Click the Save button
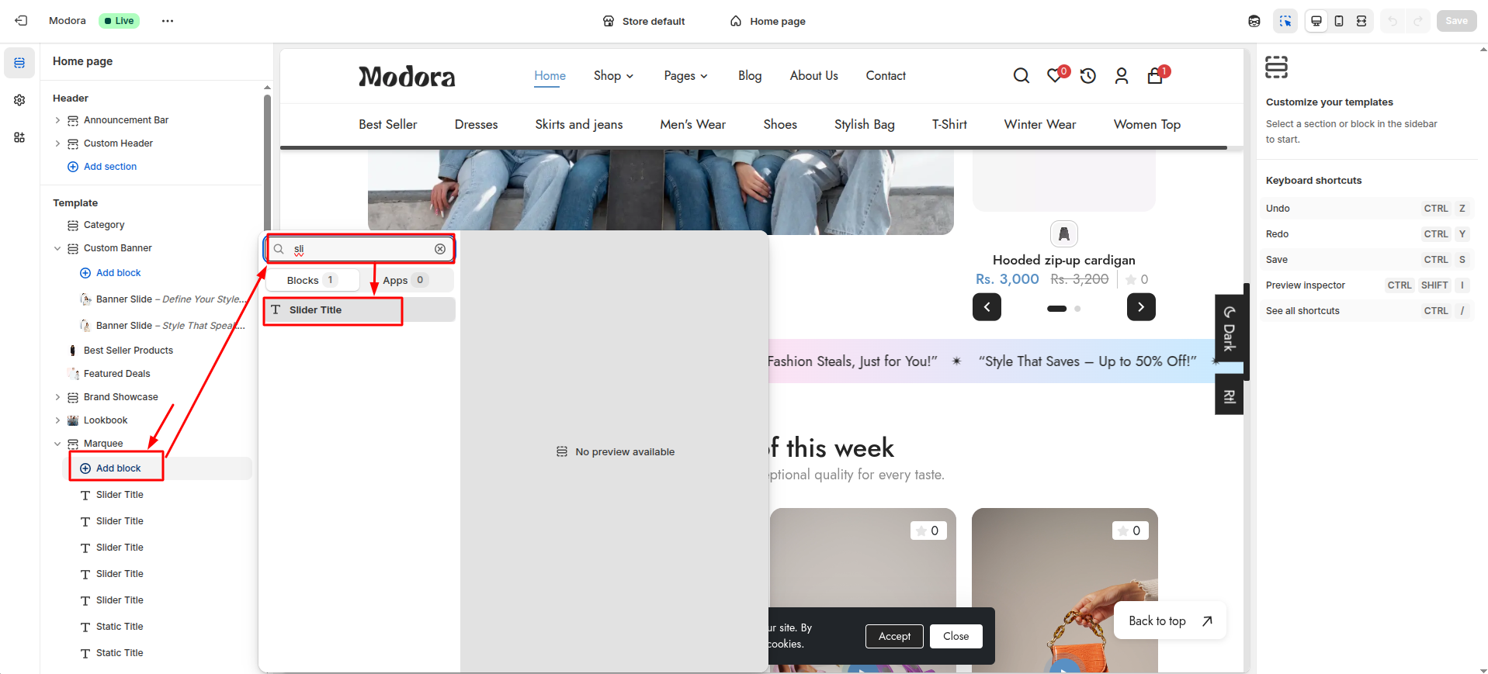 [1456, 21]
